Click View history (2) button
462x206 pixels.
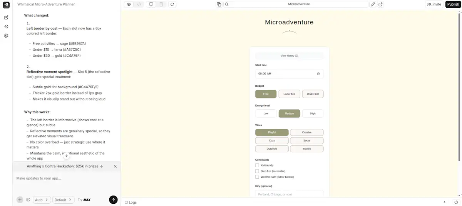pos(289,56)
